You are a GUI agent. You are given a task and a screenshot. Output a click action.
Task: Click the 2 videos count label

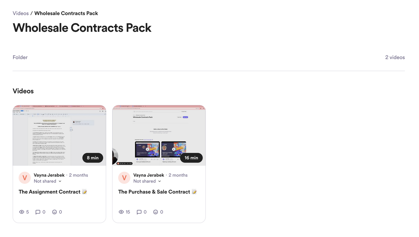(395, 57)
